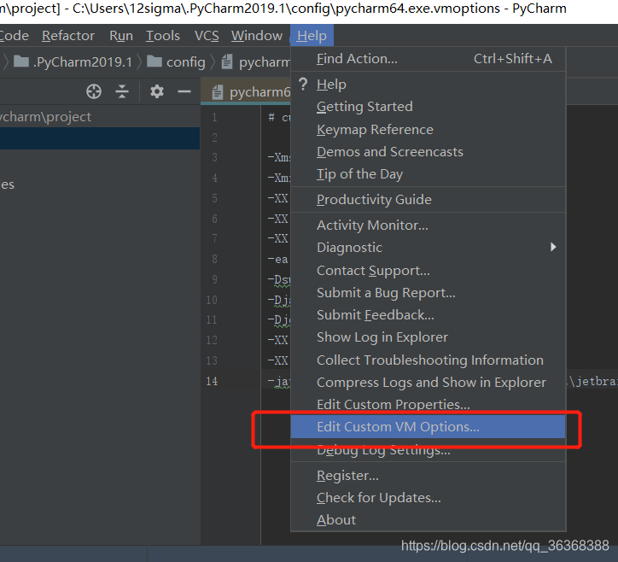
Task: Open the Window menu
Action: 257,36
